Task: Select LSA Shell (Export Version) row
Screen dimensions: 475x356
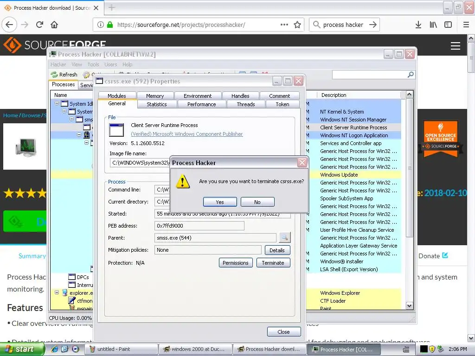Action: 349,269
